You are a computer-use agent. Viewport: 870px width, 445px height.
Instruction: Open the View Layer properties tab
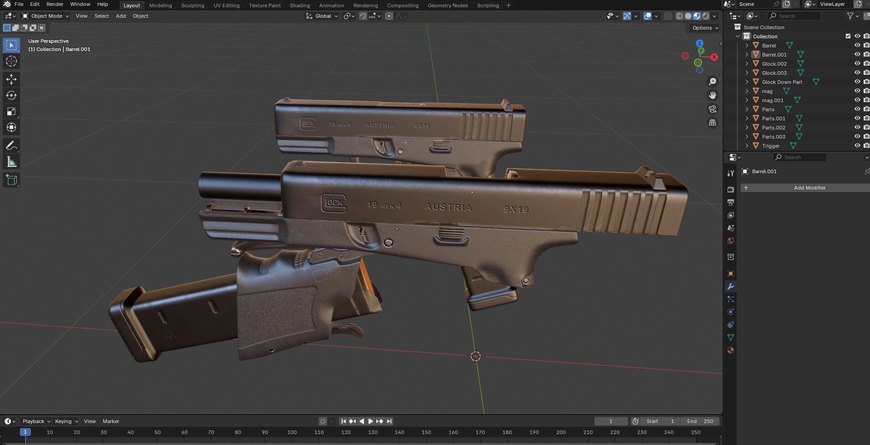[731, 215]
